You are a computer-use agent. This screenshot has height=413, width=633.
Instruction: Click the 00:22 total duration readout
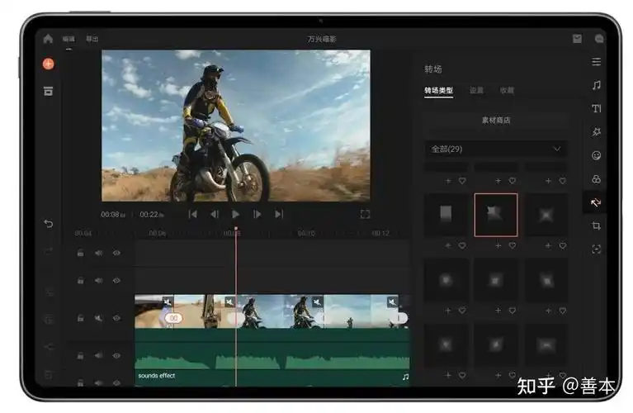(x=152, y=215)
